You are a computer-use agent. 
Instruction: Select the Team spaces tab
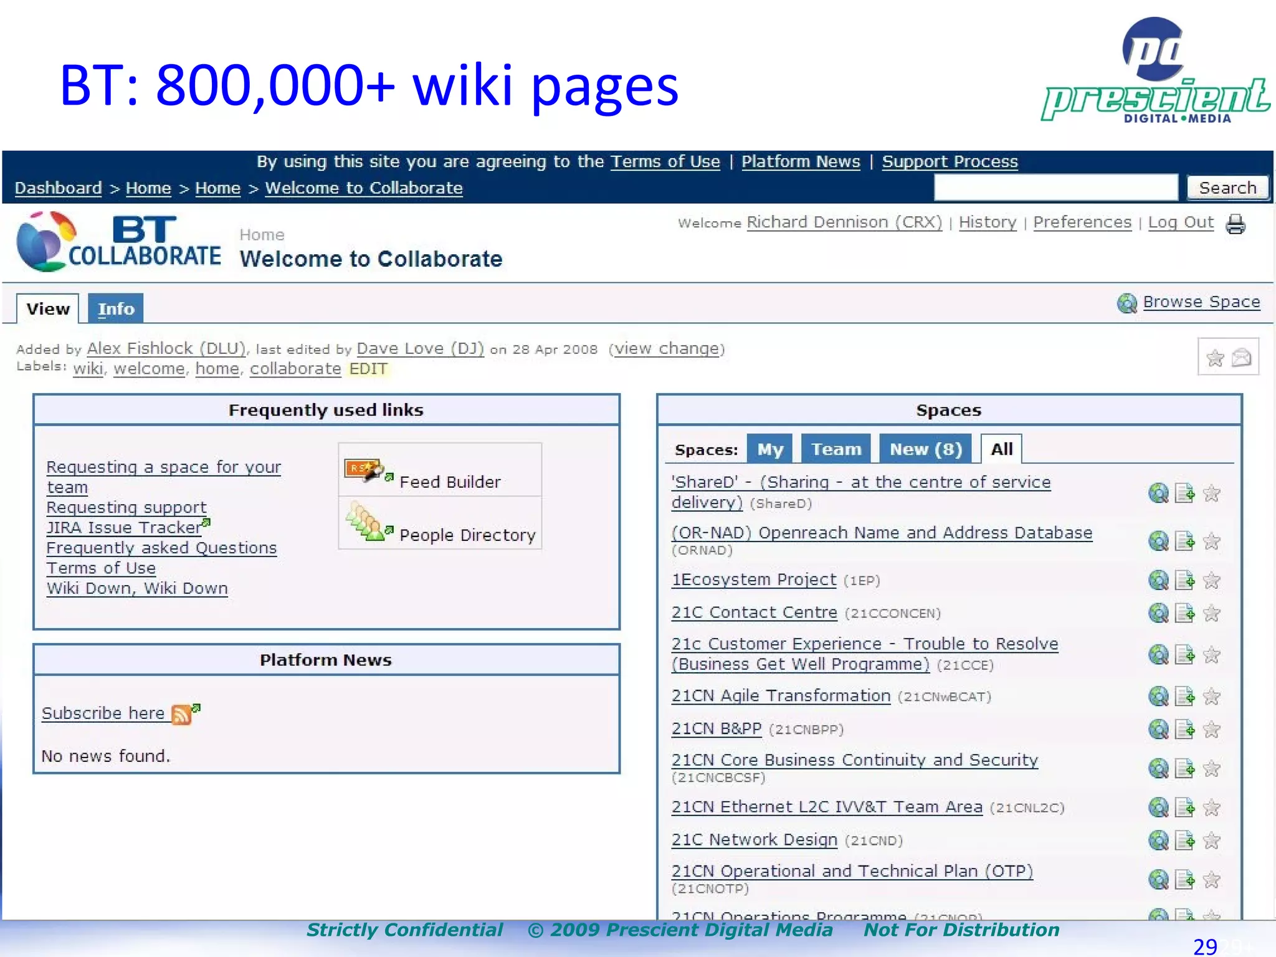point(836,449)
